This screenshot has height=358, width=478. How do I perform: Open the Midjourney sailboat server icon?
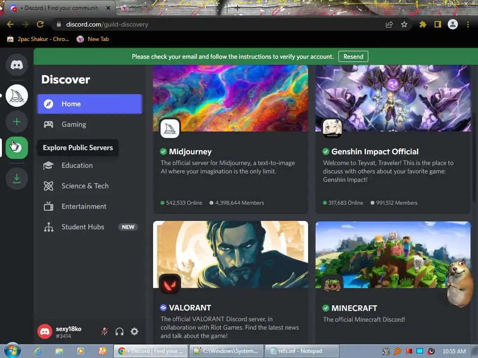(x=17, y=96)
